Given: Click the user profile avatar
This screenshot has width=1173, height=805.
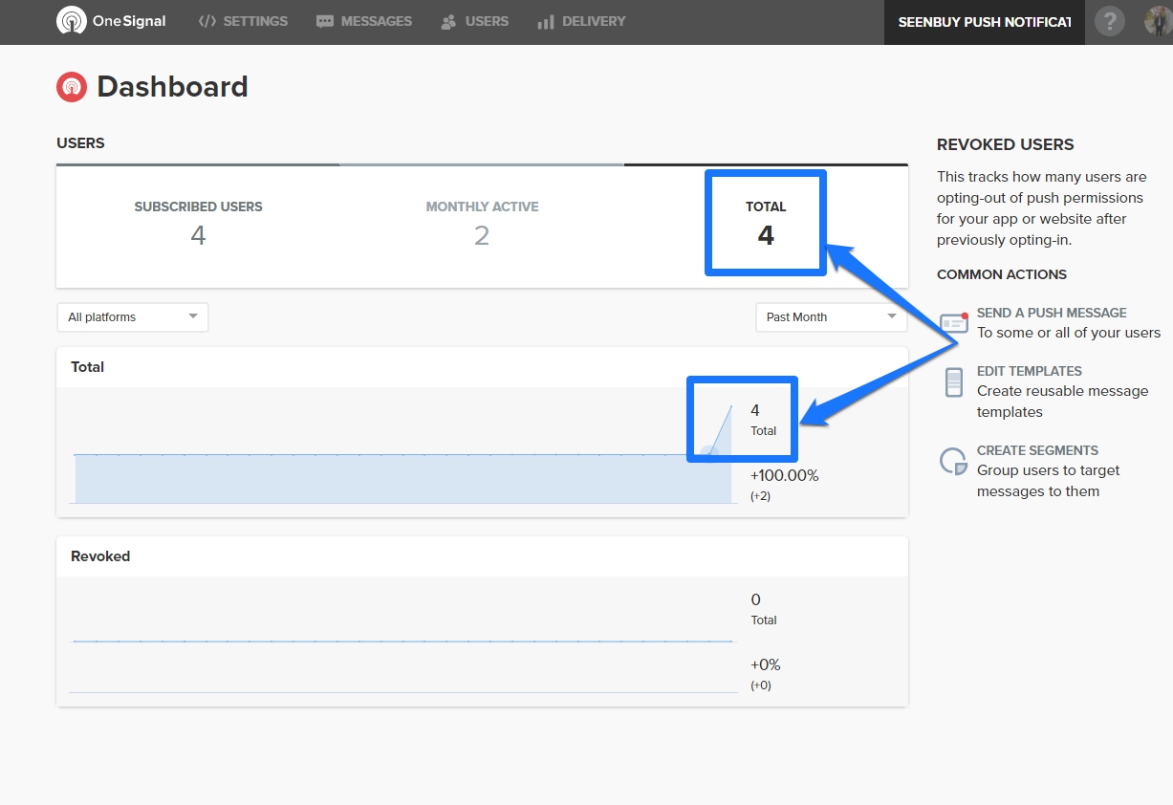Looking at the screenshot, I should [1158, 21].
